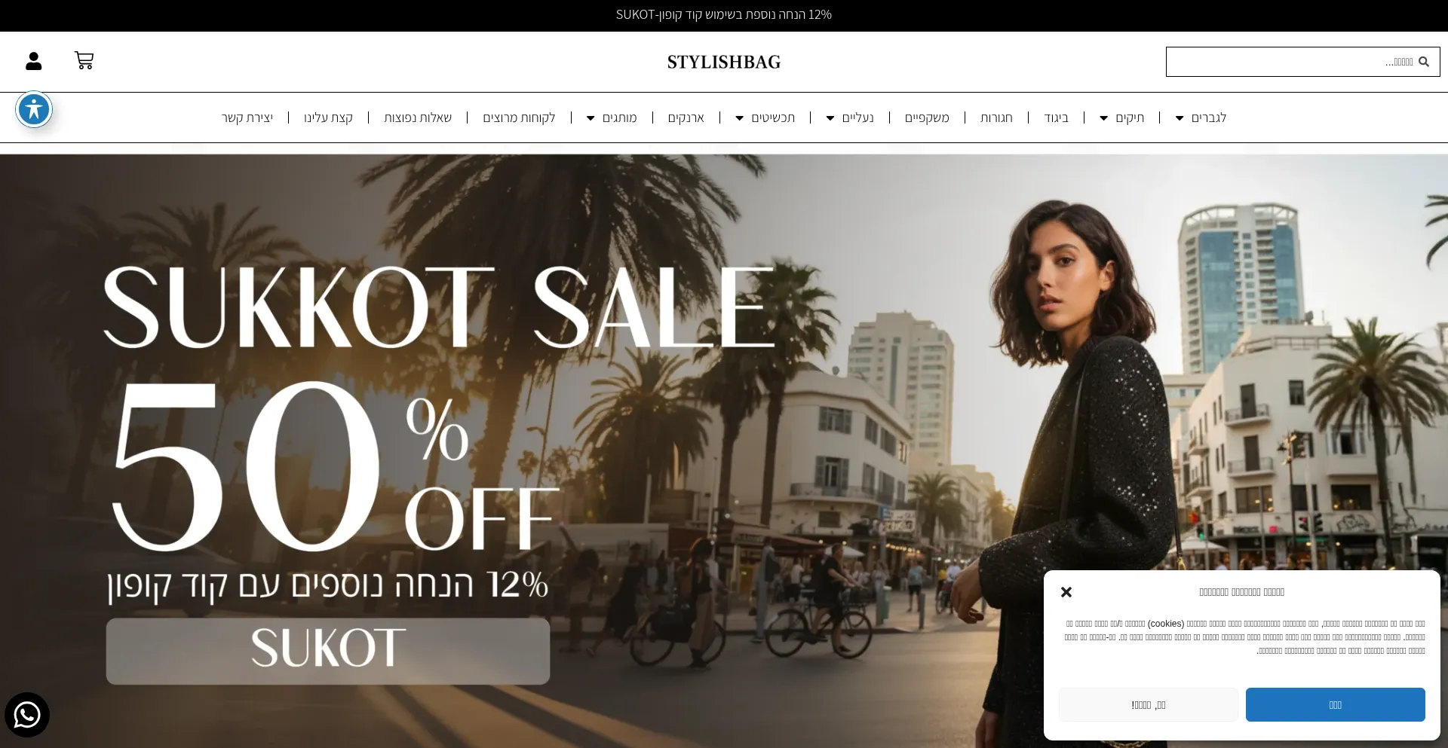
Task: Open the user account icon
Action: [33, 61]
